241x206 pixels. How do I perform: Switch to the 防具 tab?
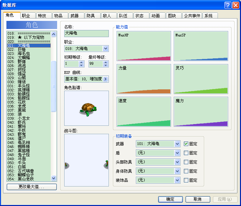pos(93,16)
